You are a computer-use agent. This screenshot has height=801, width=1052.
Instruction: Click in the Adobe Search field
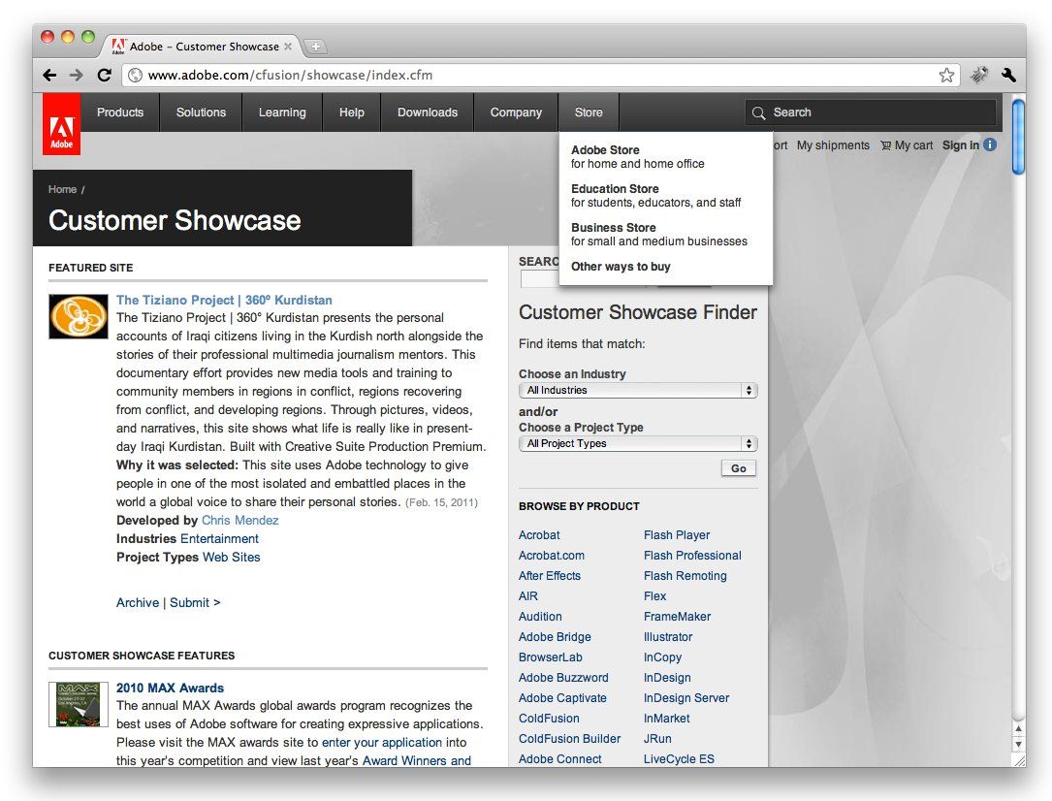coord(870,112)
